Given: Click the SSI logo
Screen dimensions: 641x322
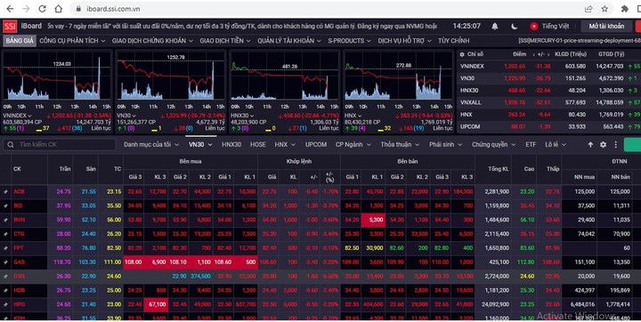Looking at the screenshot, I should (x=10, y=27).
